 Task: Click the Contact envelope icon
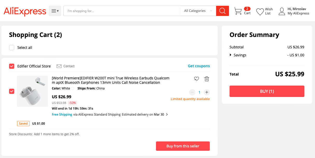(59, 66)
